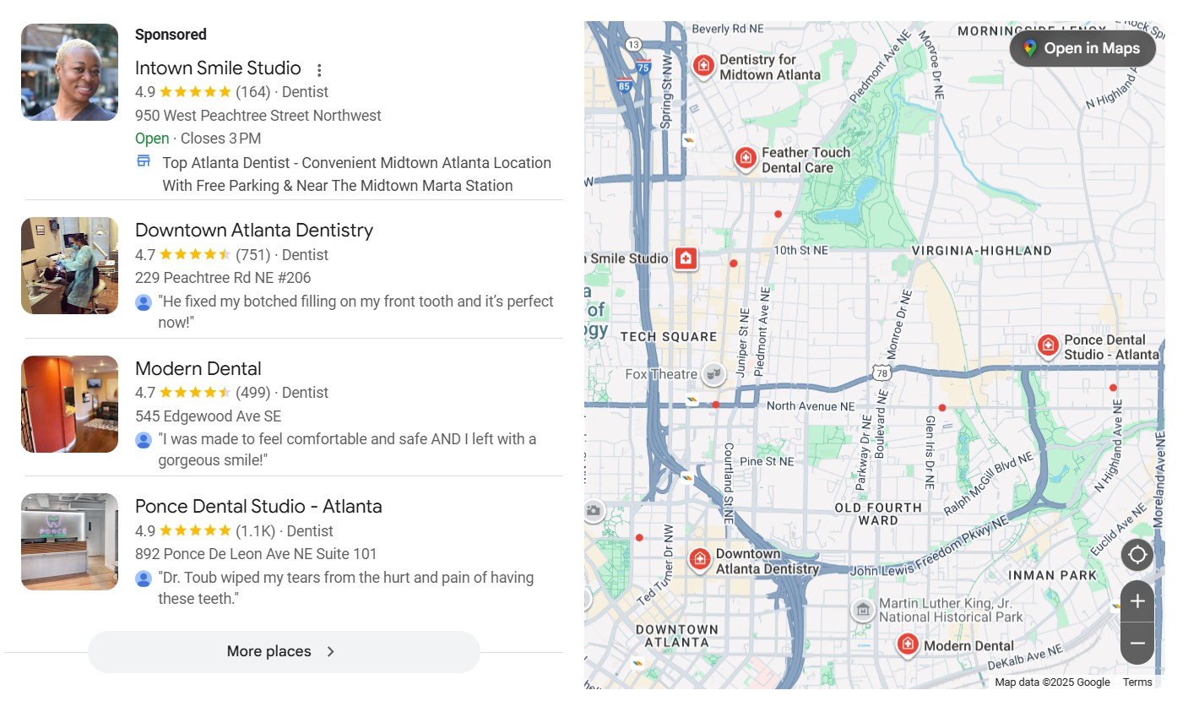Zoom out on the map
The height and width of the screenshot is (712, 1188).
click(1137, 643)
